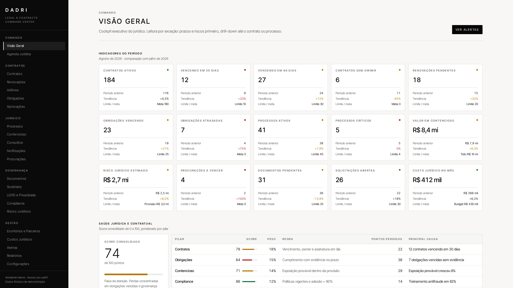Click the red status dot on Processos Críticos
513x288 pixels.
(x=400, y=120)
